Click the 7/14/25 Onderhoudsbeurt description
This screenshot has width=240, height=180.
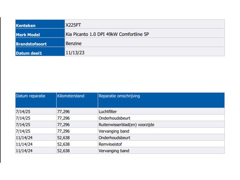click(114, 118)
